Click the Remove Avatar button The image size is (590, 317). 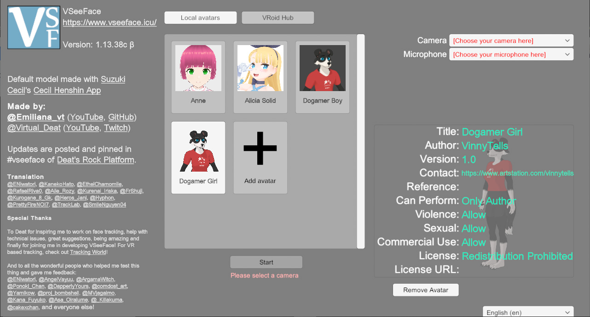[x=426, y=290]
